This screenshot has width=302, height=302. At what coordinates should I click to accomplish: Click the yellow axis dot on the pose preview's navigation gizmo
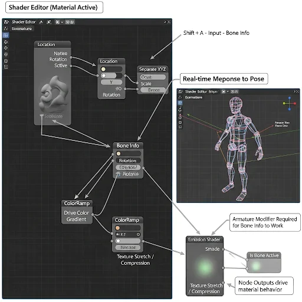click(x=284, y=103)
